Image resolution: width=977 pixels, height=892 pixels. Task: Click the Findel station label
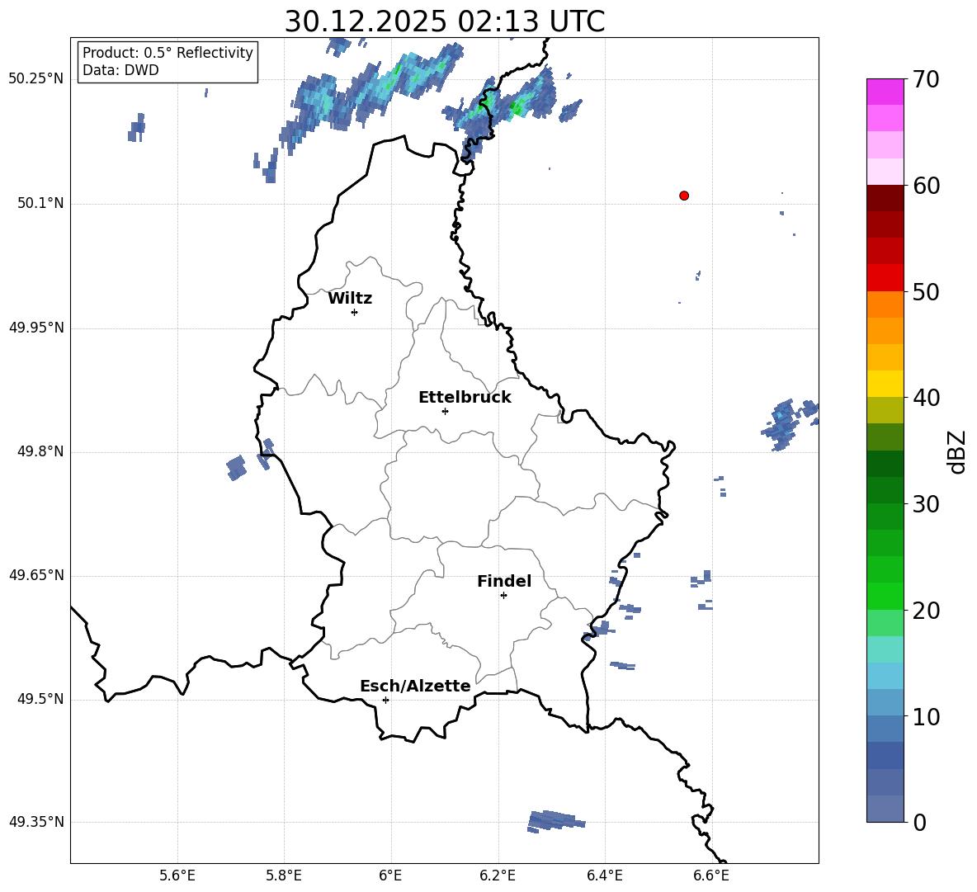click(504, 581)
